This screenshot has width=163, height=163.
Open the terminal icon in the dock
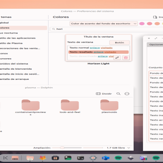click(x=80, y=158)
